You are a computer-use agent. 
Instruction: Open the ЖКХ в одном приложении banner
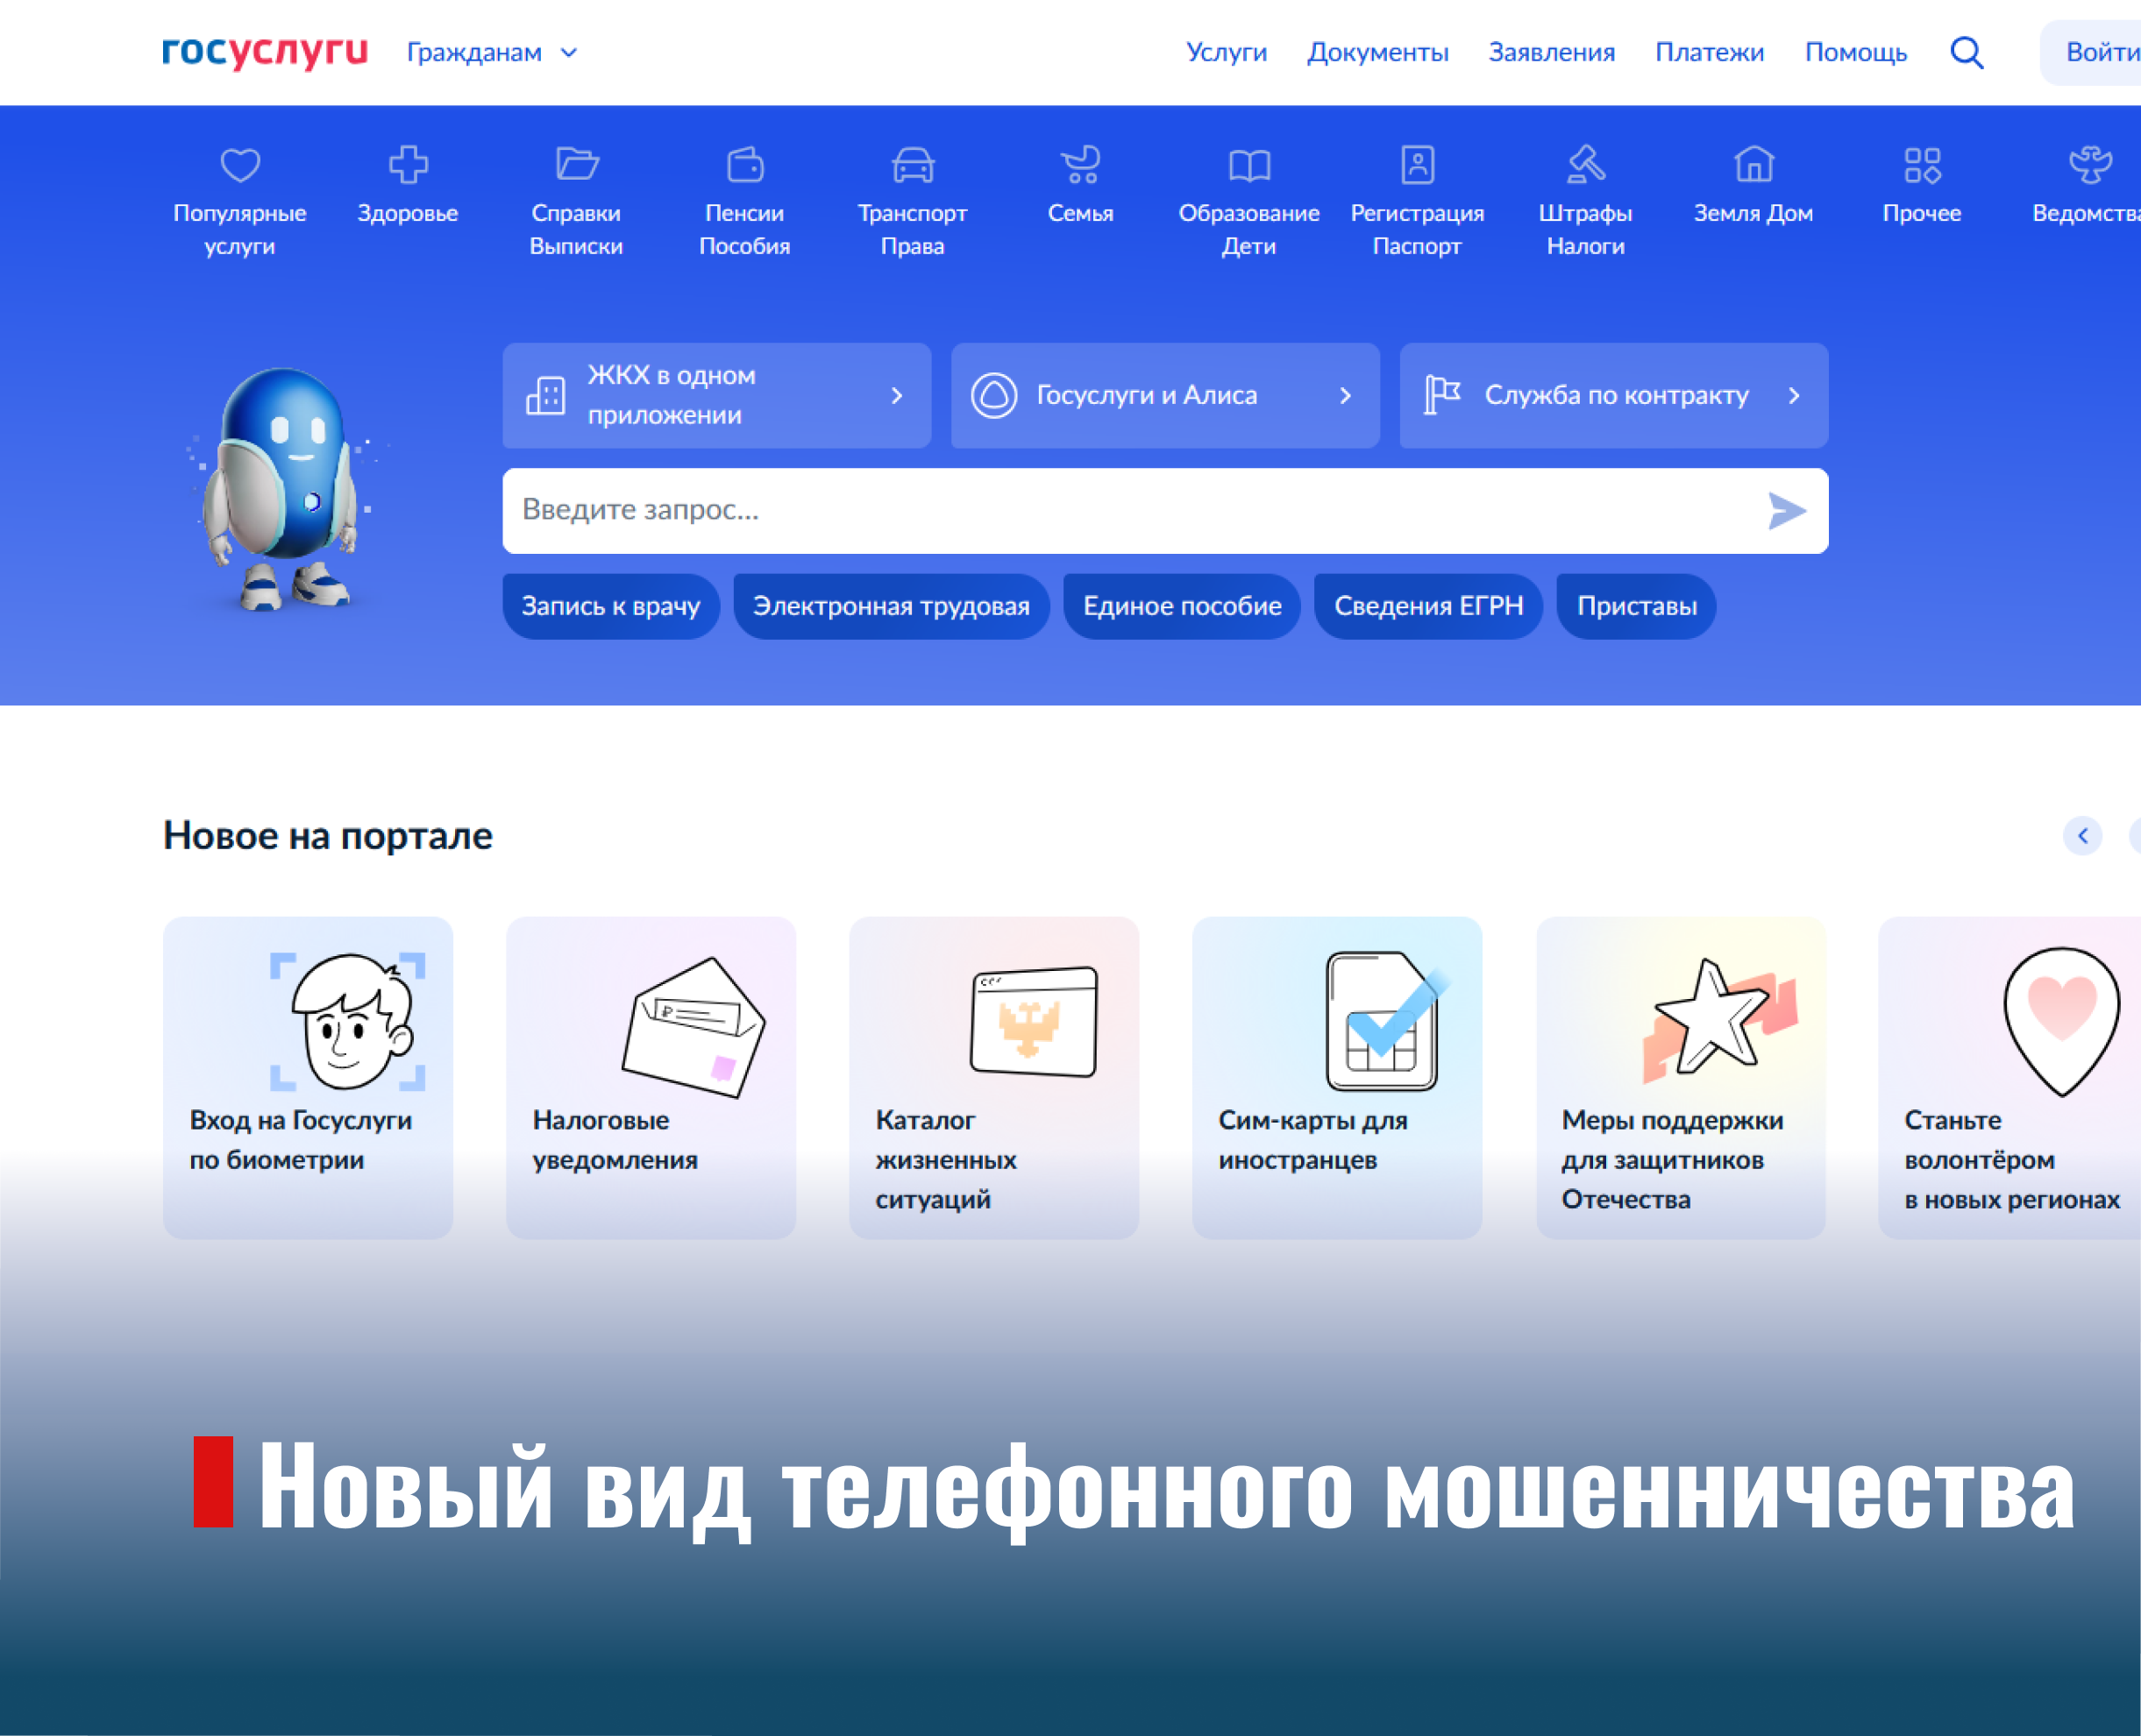(x=716, y=396)
